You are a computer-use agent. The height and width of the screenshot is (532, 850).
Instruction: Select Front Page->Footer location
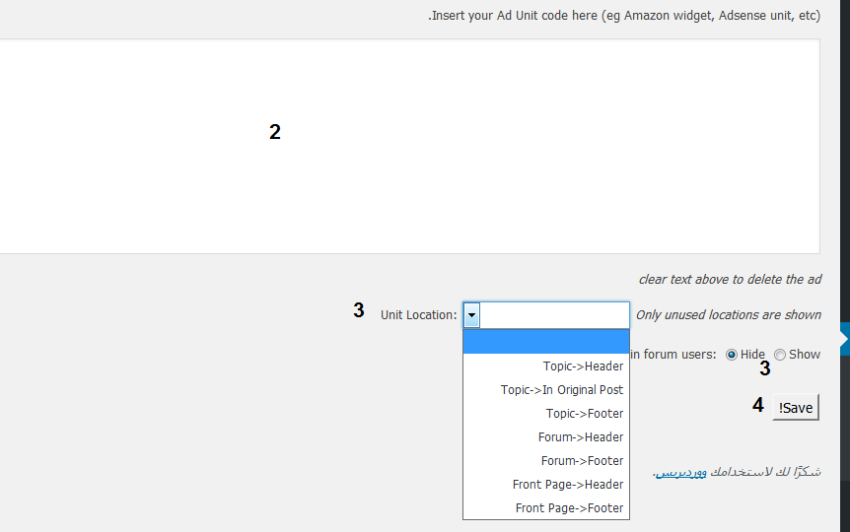[x=569, y=508]
